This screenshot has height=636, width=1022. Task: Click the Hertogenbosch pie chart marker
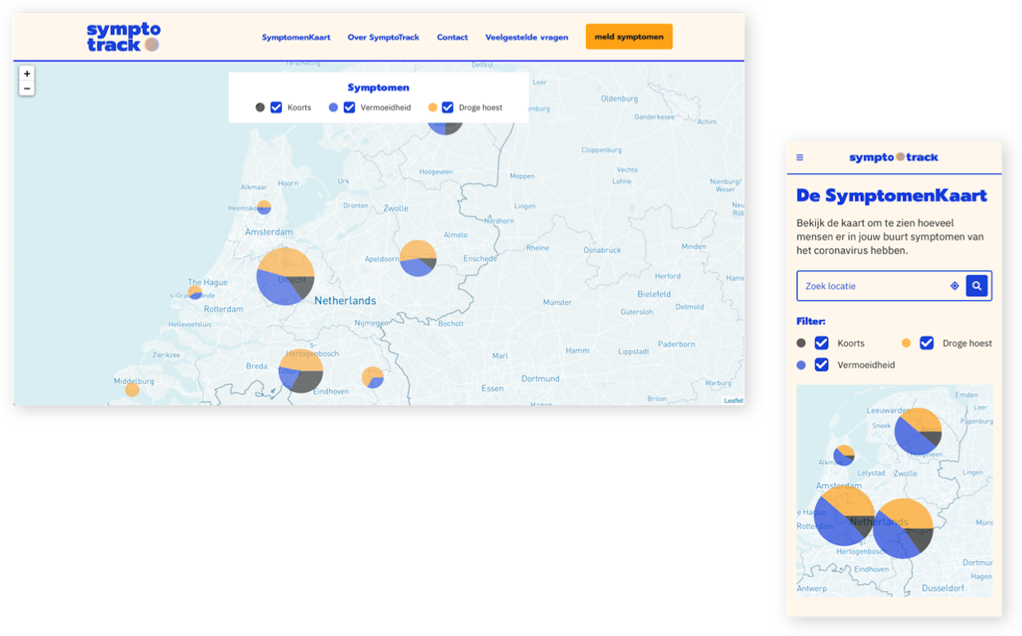click(301, 371)
